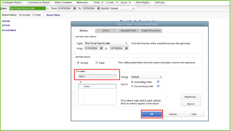Screen dimensions: 231x131
Task: Open the Header/Footer tab
Action: coord(129,30)
